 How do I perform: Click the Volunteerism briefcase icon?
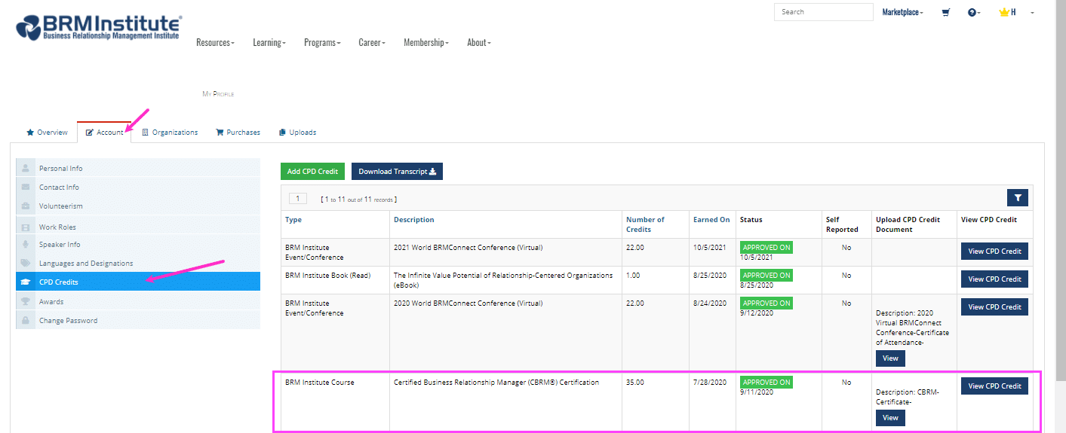tap(26, 206)
